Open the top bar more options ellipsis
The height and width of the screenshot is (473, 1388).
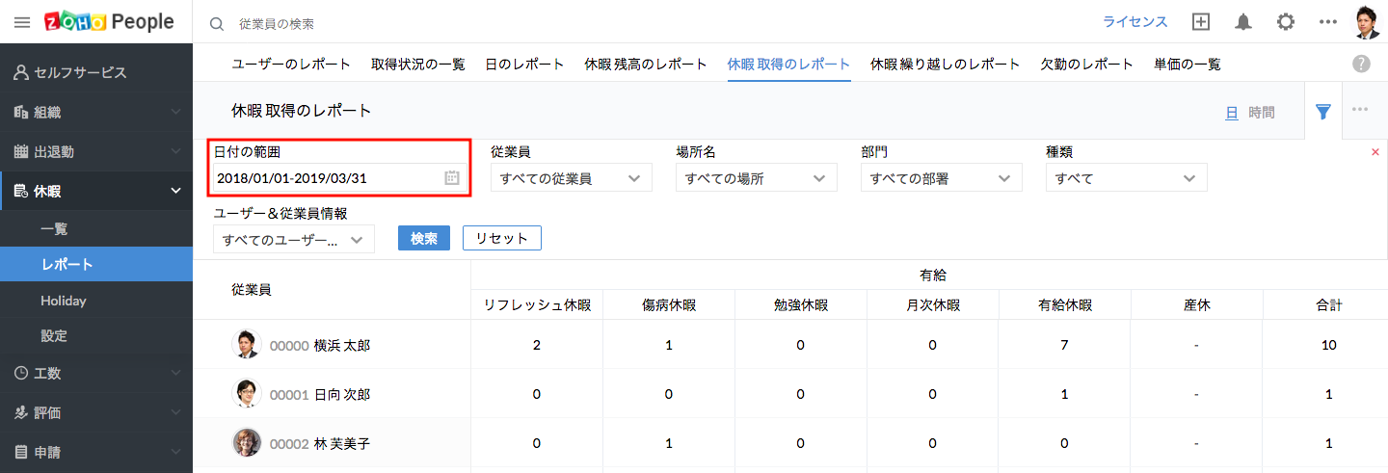click(1328, 22)
